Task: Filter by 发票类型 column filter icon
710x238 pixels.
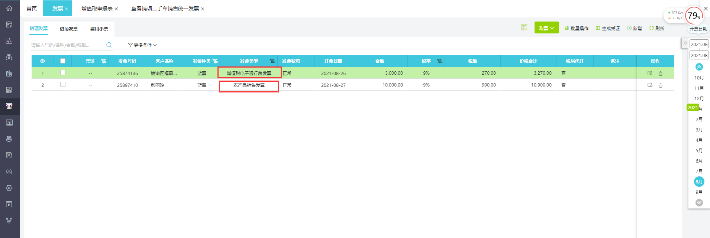Action: point(272,61)
